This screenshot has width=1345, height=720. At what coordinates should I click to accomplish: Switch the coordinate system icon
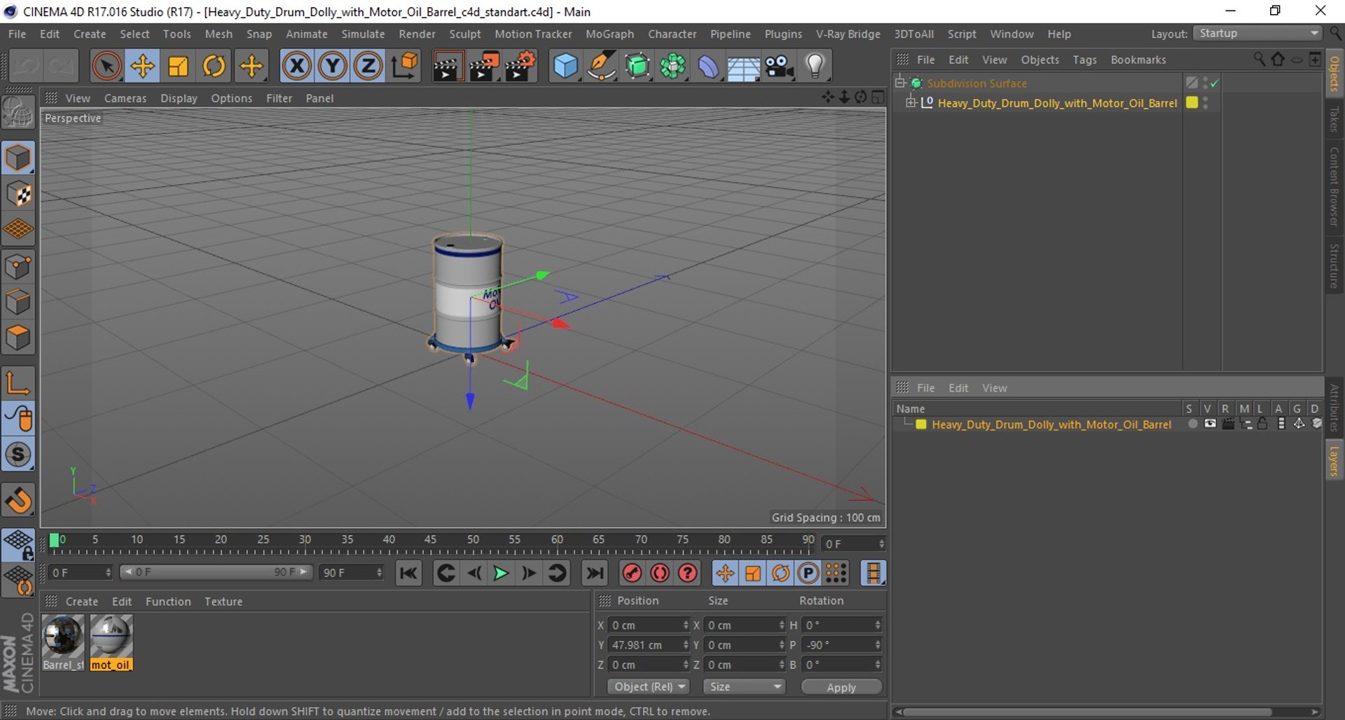tap(405, 67)
